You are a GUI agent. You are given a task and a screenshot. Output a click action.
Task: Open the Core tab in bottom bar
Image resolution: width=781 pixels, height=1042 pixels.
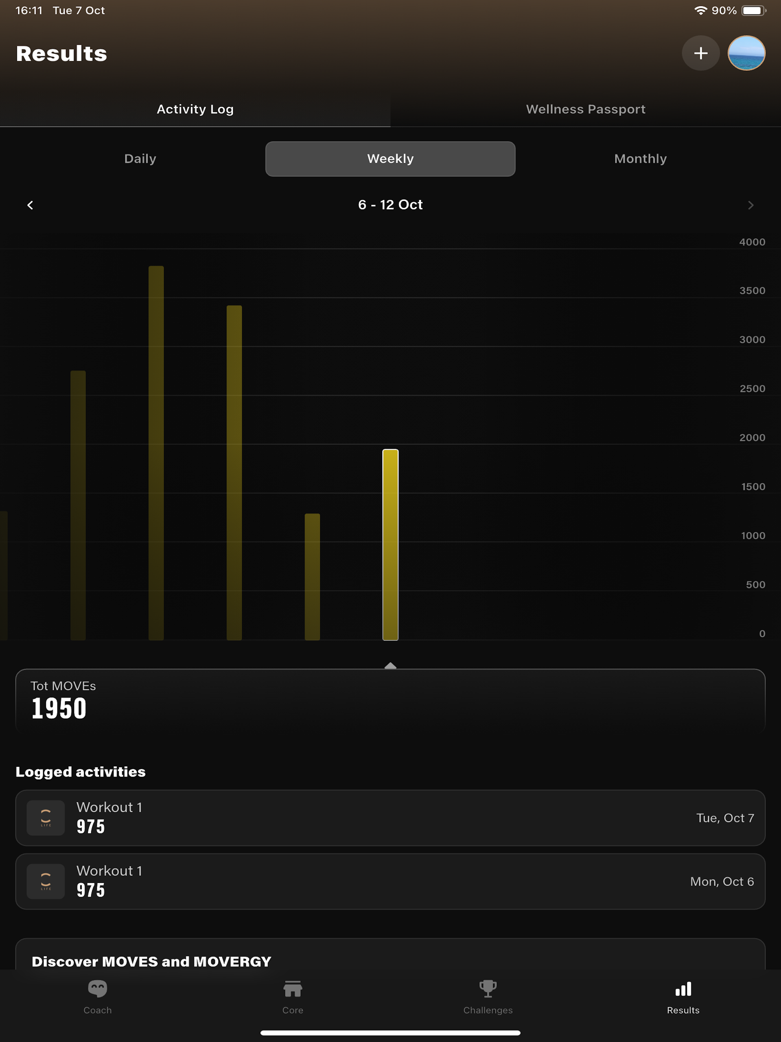click(x=293, y=997)
